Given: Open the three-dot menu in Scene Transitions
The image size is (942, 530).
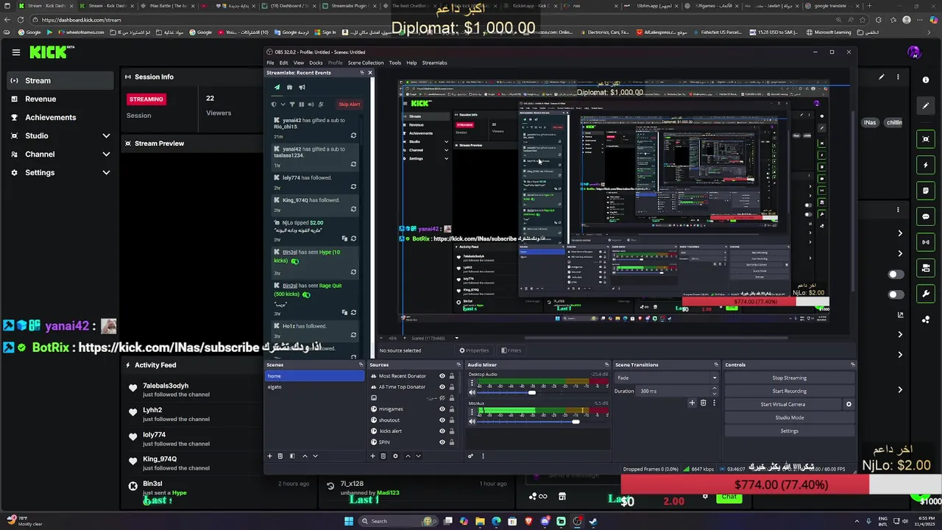Looking at the screenshot, I should [714, 403].
